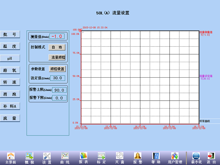The height and width of the screenshot is (165, 220).
Task: Open the 帮助 help book icon
Action: [x=156, y=156]
